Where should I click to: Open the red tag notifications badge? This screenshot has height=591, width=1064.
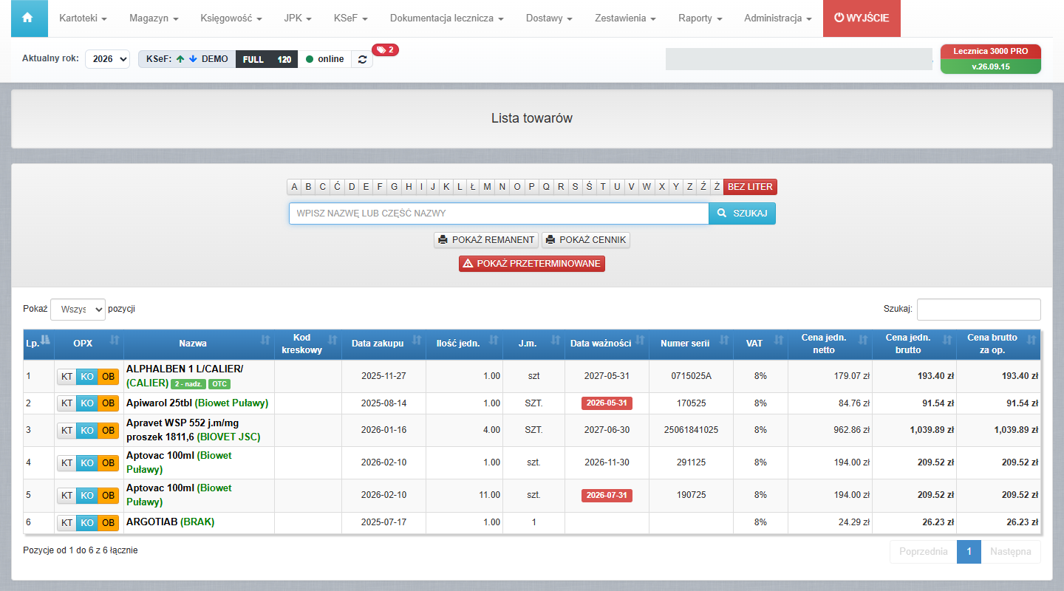coord(385,50)
